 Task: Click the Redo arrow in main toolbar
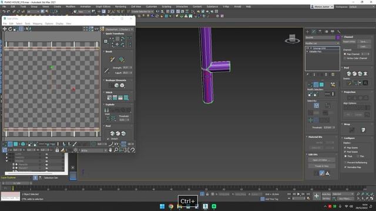(x=8, y=12)
